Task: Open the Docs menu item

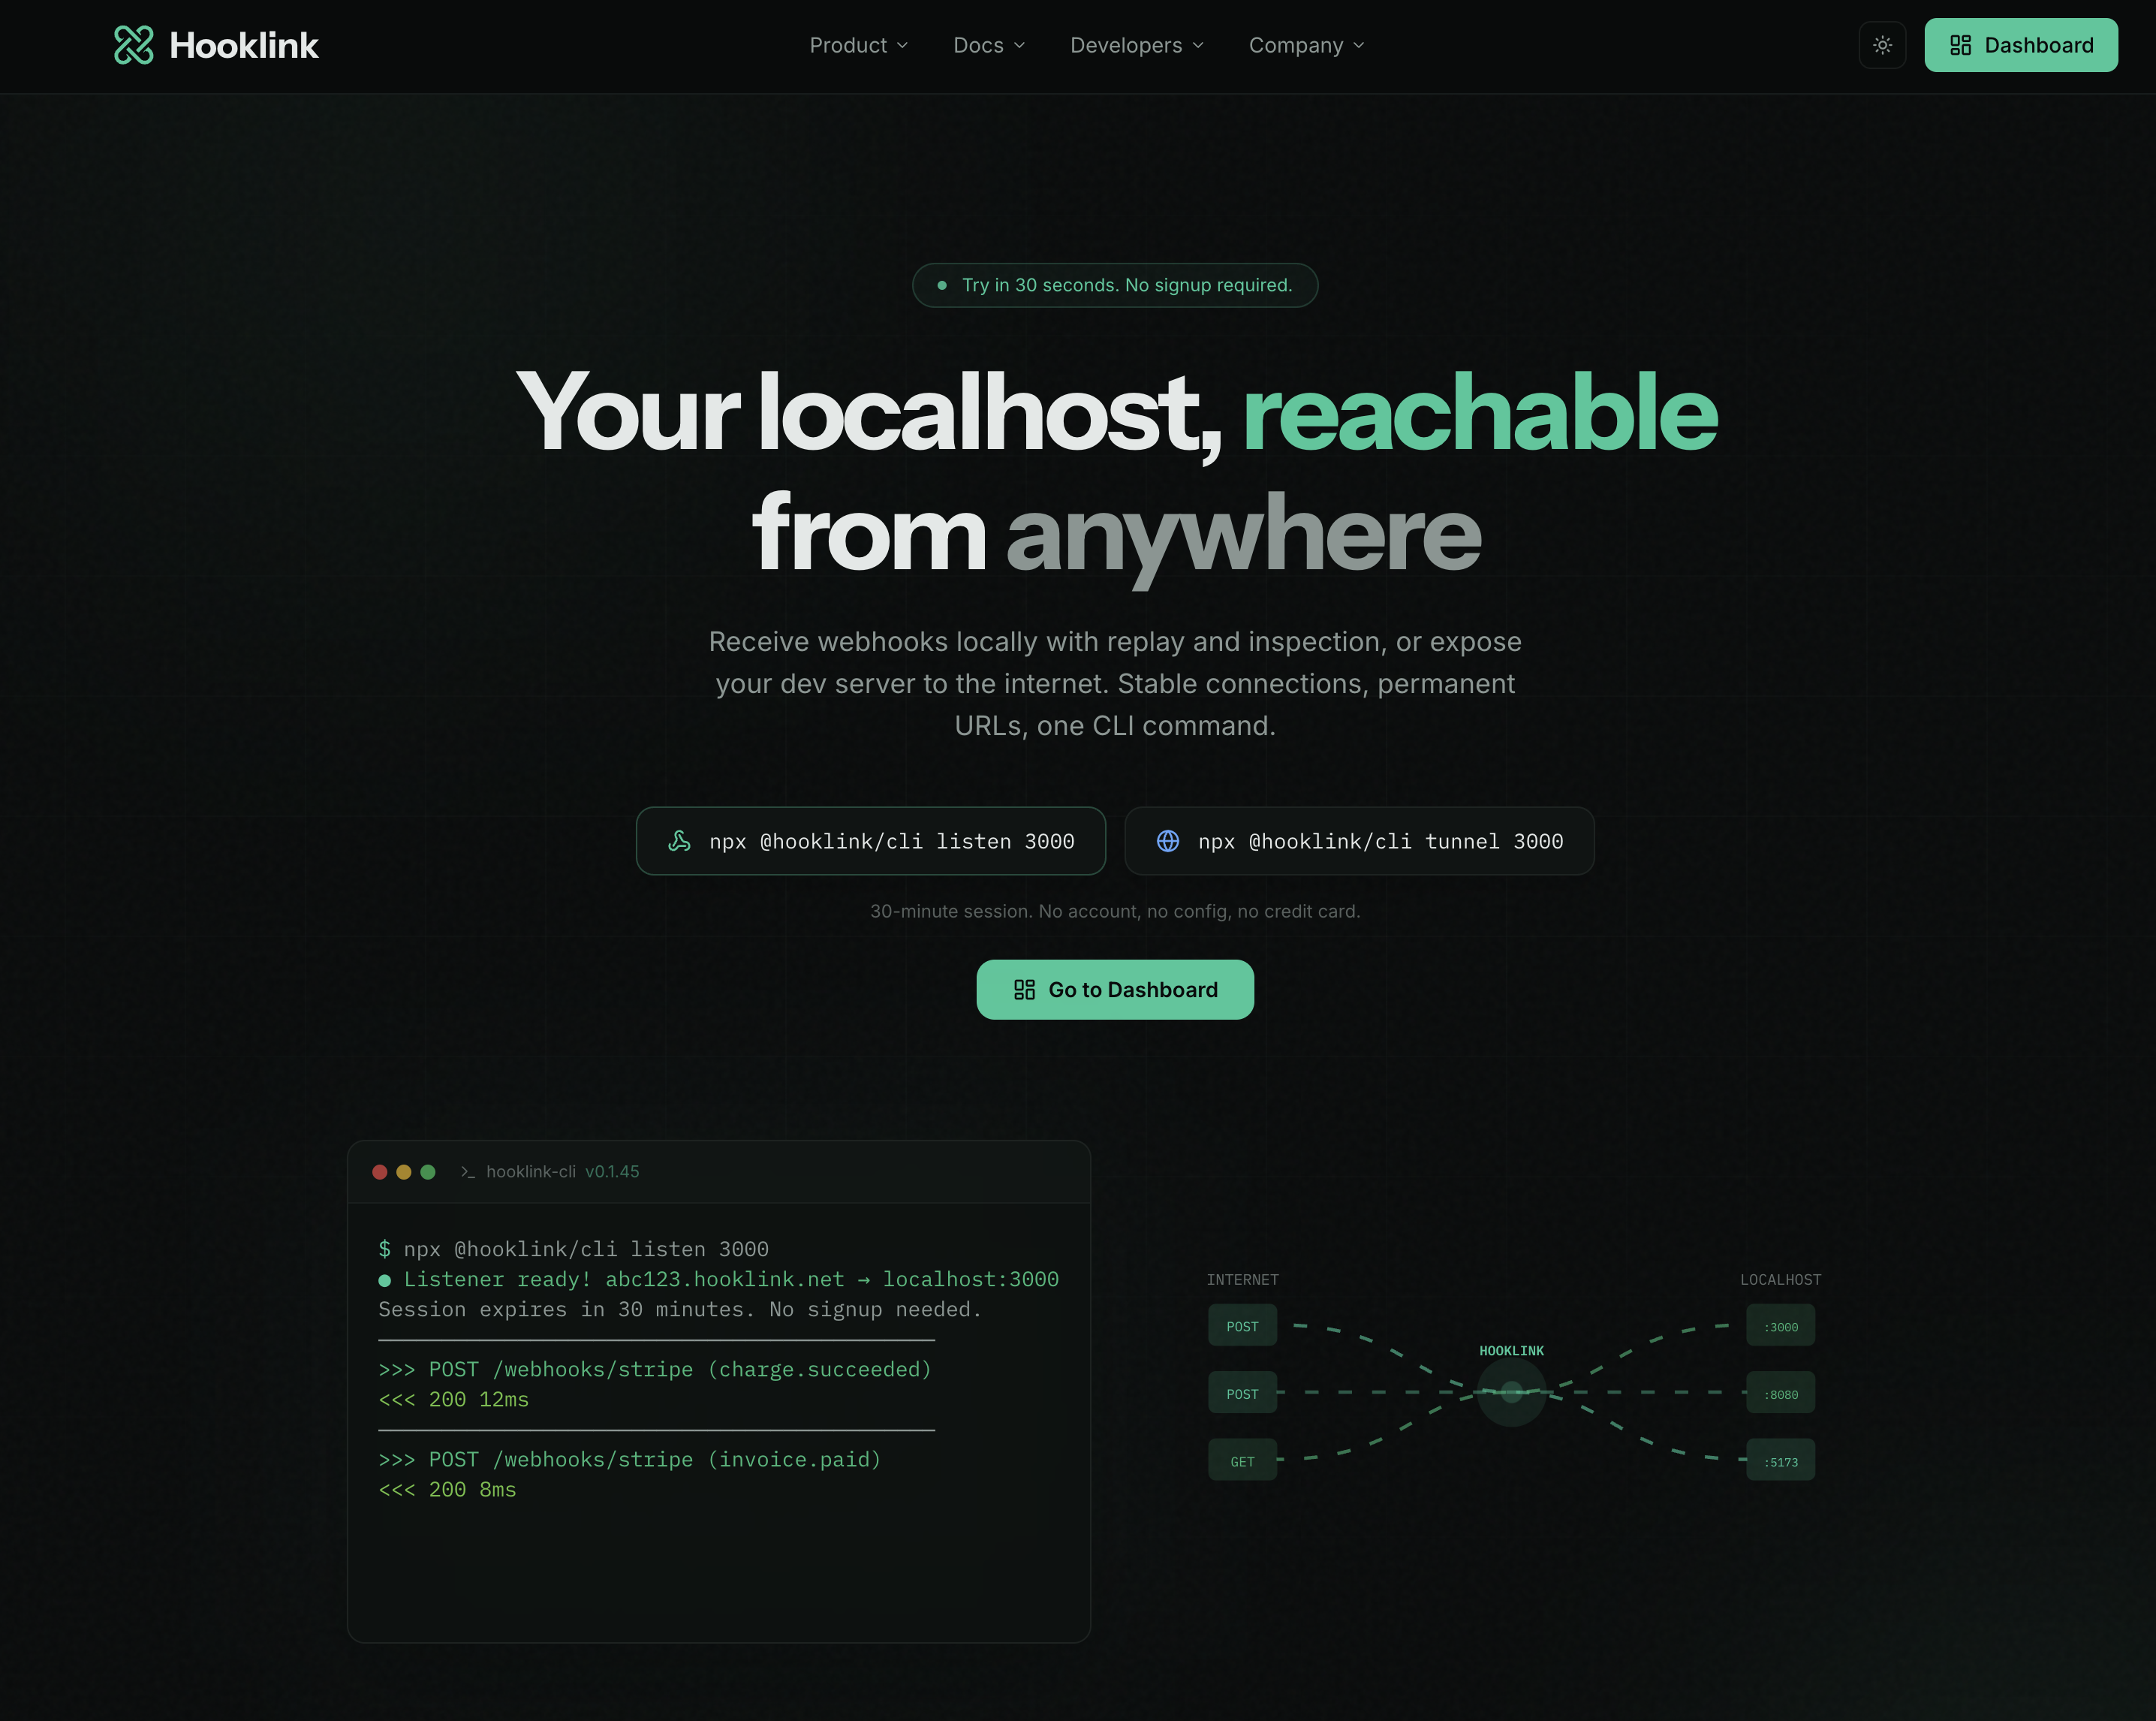Action: [x=988, y=45]
